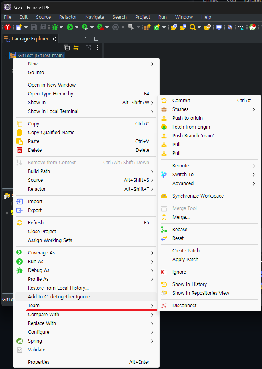The image size is (262, 369).
Task: Click the Save All toolbar icon
Action: tap(43, 27)
